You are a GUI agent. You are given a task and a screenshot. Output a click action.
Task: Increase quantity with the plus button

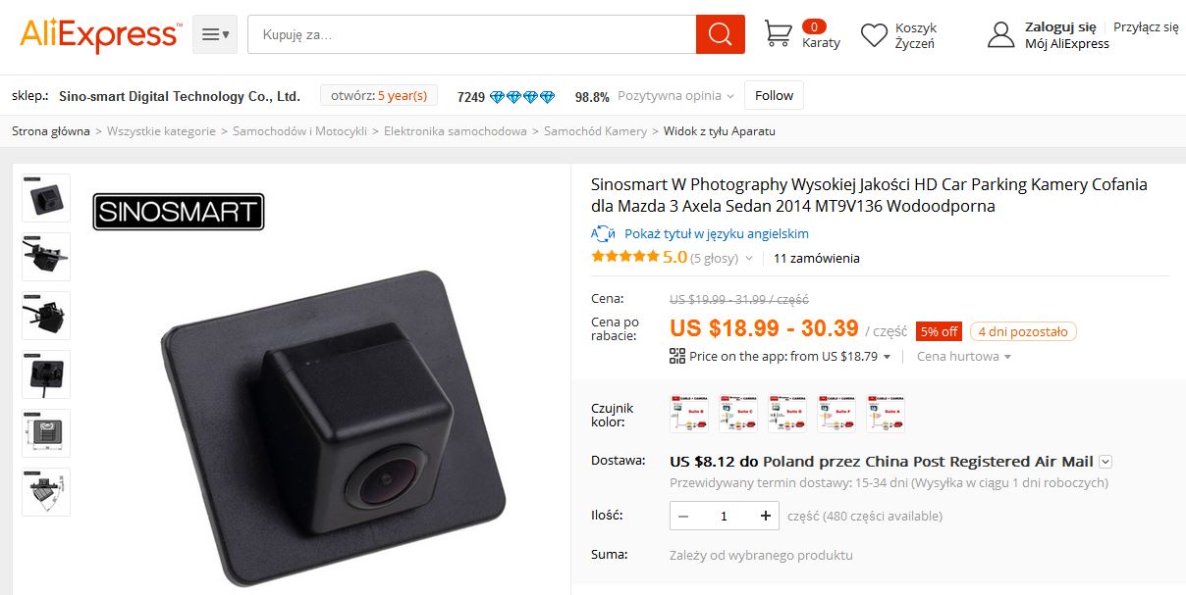(766, 516)
